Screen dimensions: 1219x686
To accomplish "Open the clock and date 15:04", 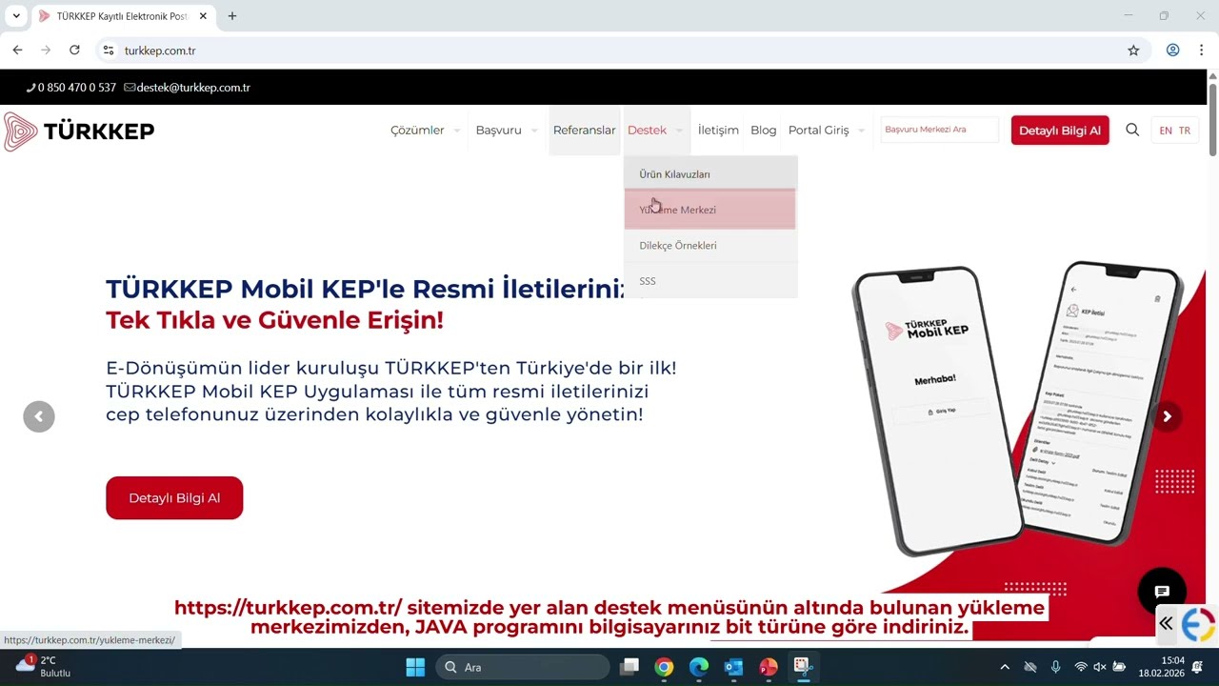I will [1160, 666].
